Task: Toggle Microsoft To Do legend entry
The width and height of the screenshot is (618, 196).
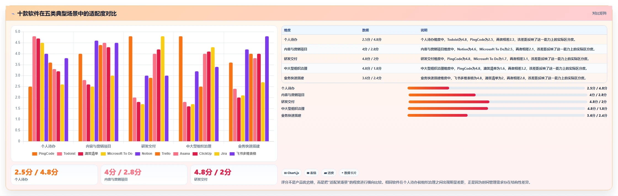Action: point(116,154)
